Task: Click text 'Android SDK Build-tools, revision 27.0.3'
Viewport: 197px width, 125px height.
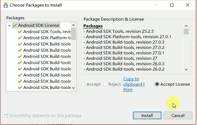Action: [x=125, y=42]
